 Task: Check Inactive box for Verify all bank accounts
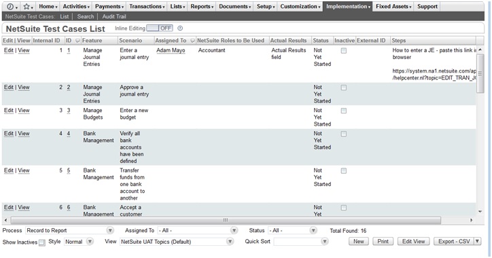click(x=344, y=134)
